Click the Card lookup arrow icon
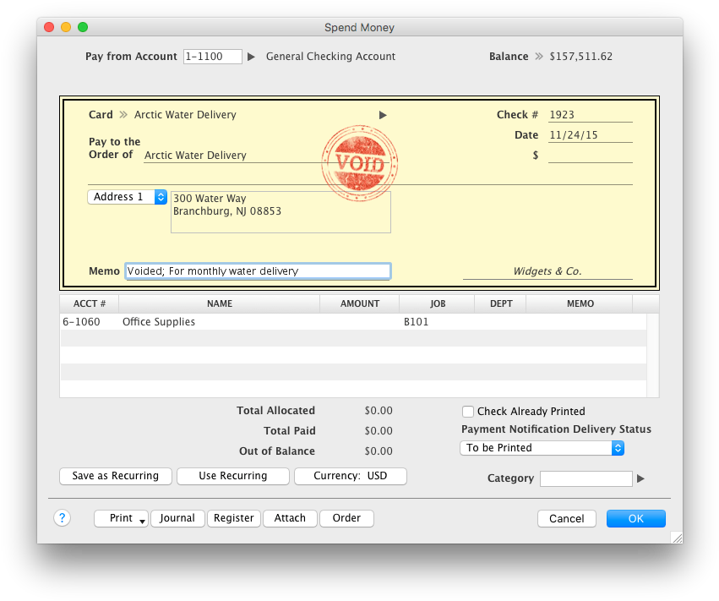The image size is (719, 601). pos(383,115)
